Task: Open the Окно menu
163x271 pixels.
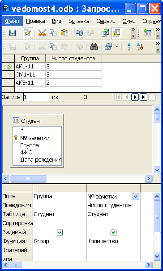Action: tap(129, 21)
